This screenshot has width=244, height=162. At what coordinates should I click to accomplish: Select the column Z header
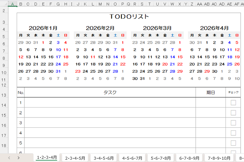point(192,4)
